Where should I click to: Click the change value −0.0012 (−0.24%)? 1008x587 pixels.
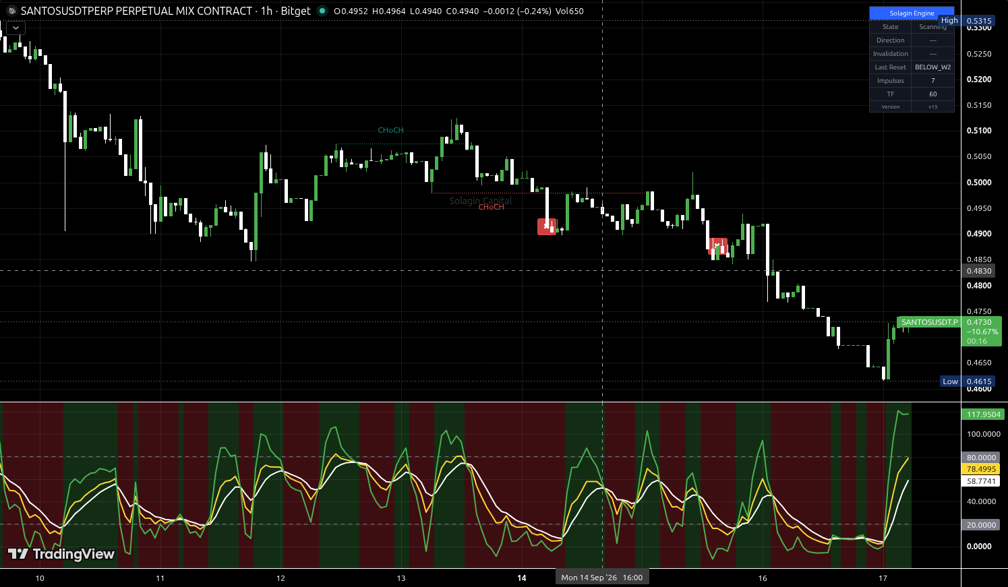[x=517, y=11]
